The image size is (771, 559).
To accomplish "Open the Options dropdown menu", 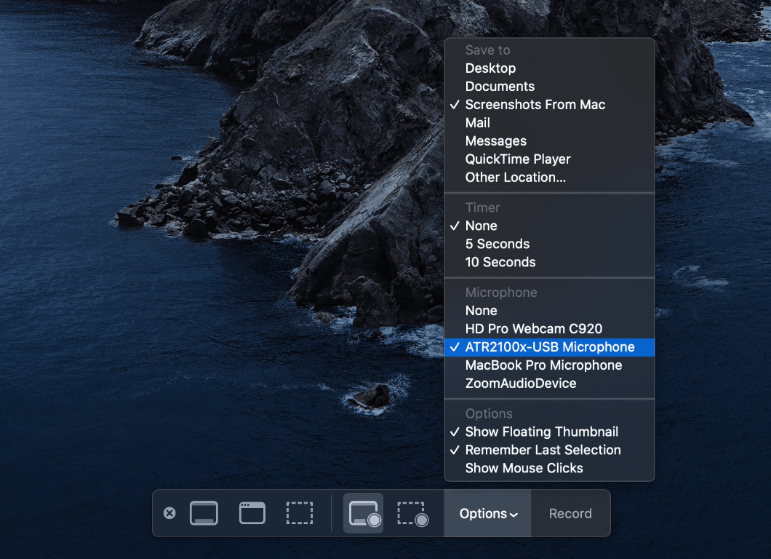I will (487, 513).
